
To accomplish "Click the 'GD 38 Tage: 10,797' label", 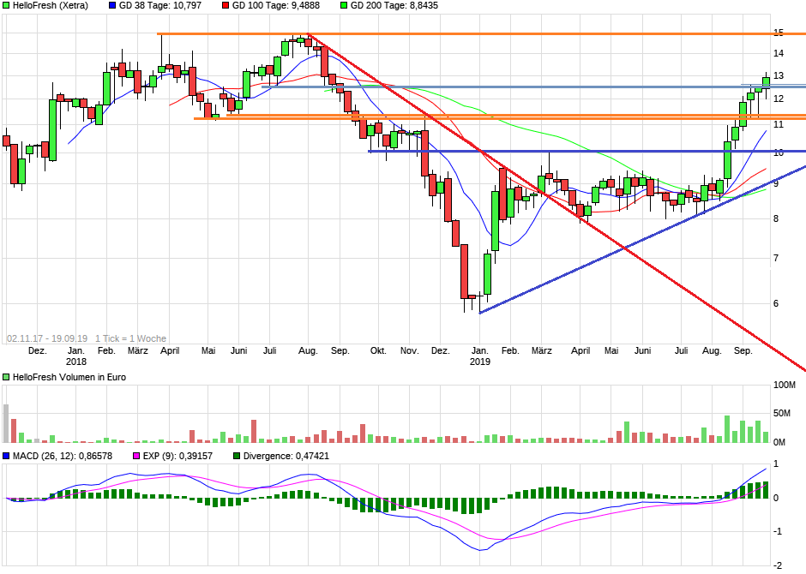I will click(x=160, y=6).
